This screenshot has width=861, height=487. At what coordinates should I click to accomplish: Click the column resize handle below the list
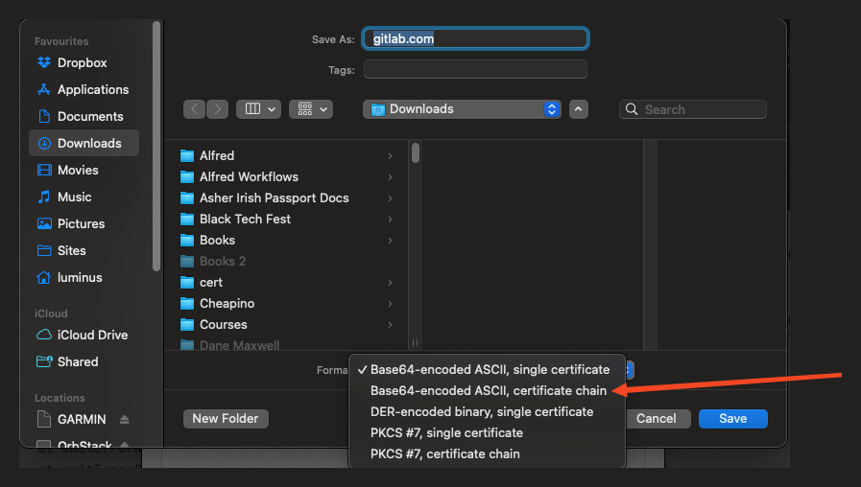point(415,343)
